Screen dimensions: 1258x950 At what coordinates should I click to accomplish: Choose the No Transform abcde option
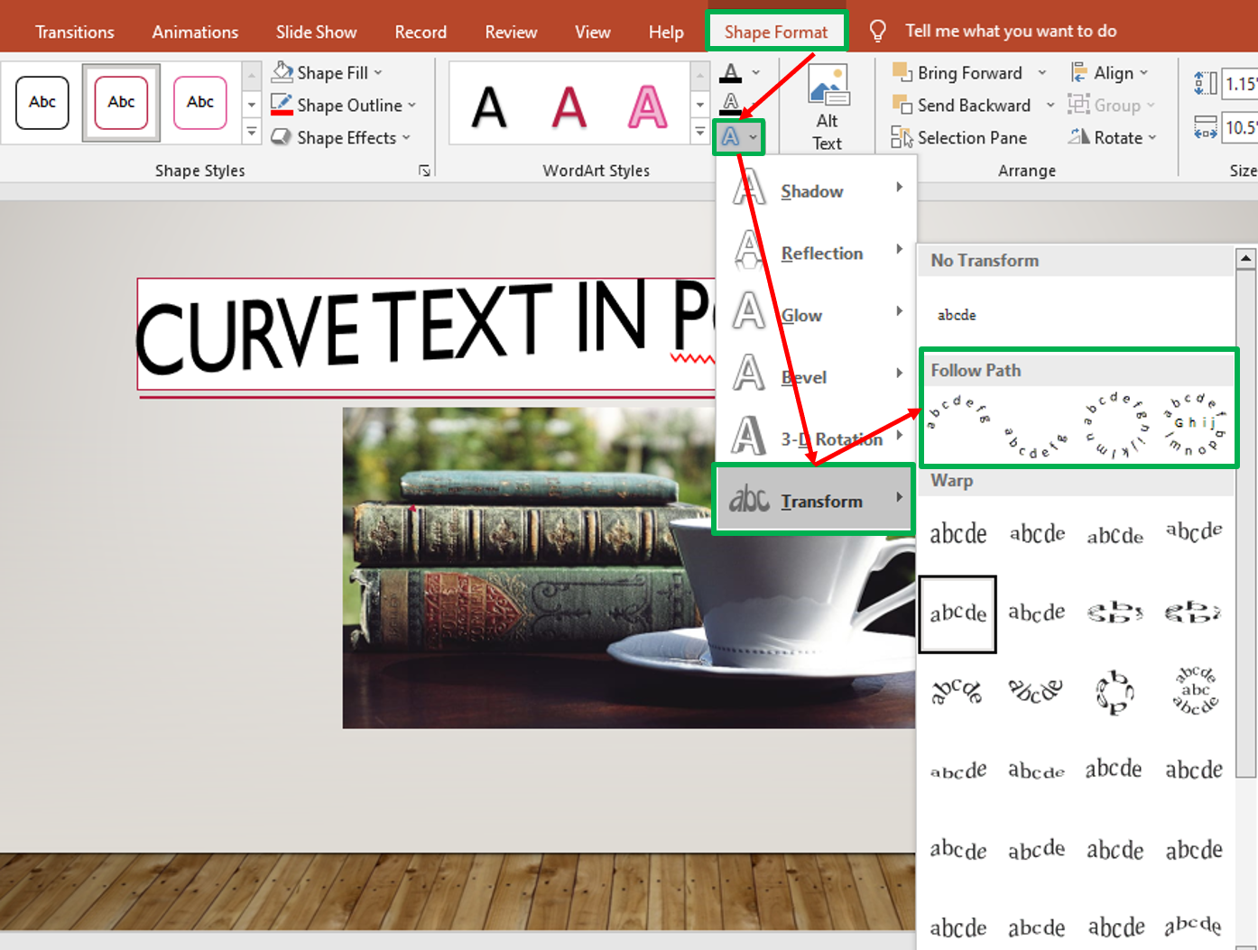[x=956, y=314]
